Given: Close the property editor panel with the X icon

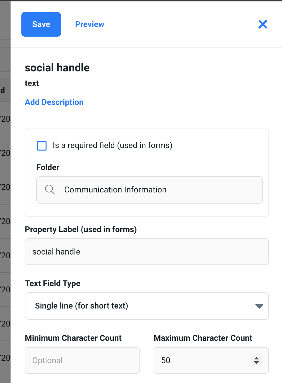Looking at the screenshot, I should pos(262,24).
